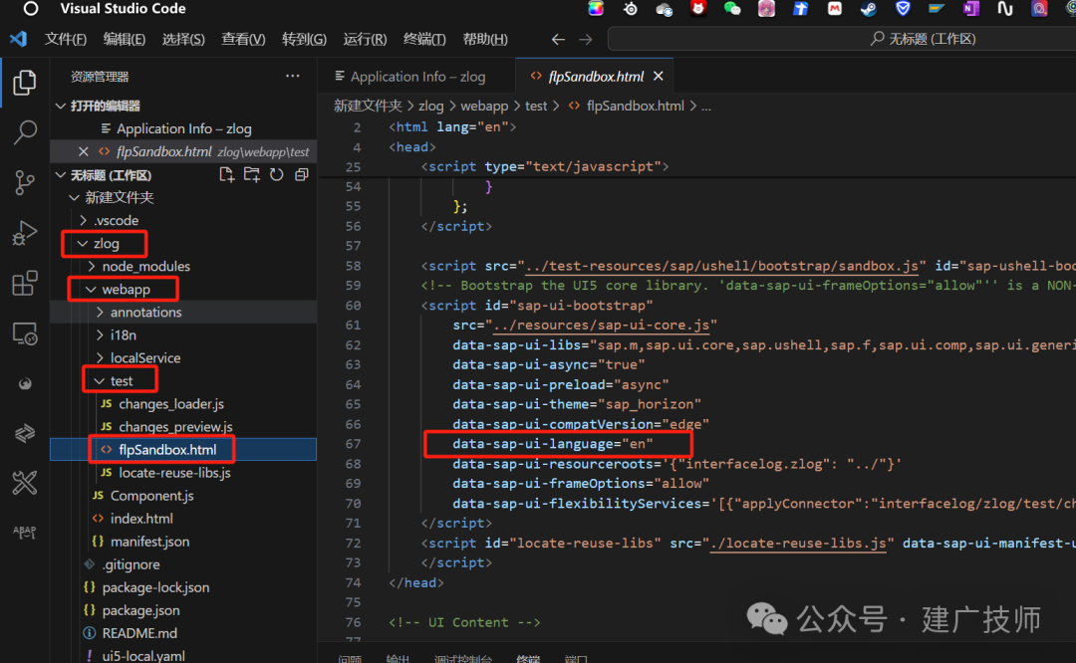Expand the i18n folder
The image size is (1076, 663).
pyautogui.click(x=101, y=334)
